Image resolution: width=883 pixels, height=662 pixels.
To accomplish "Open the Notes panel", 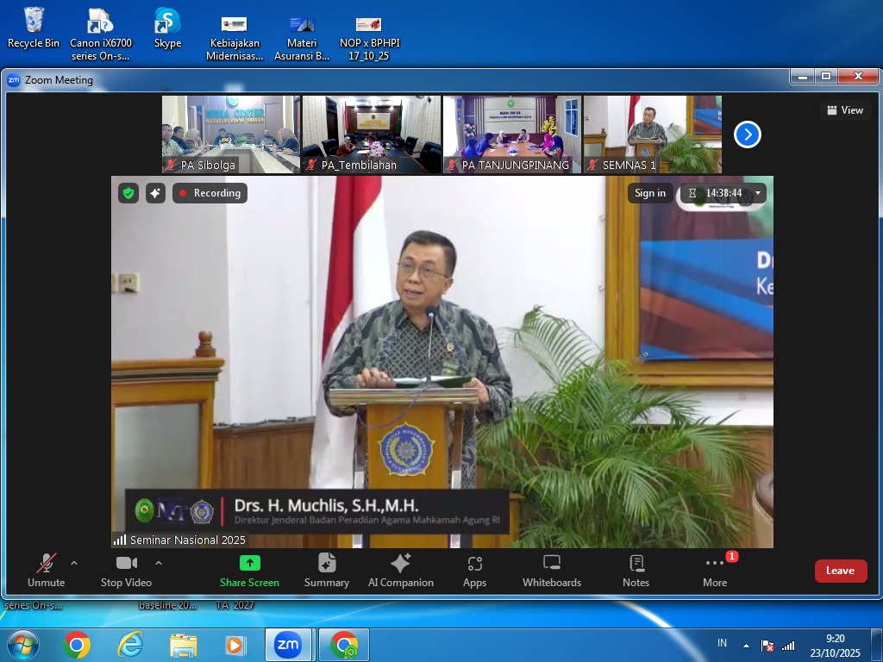I will (636, 571).
